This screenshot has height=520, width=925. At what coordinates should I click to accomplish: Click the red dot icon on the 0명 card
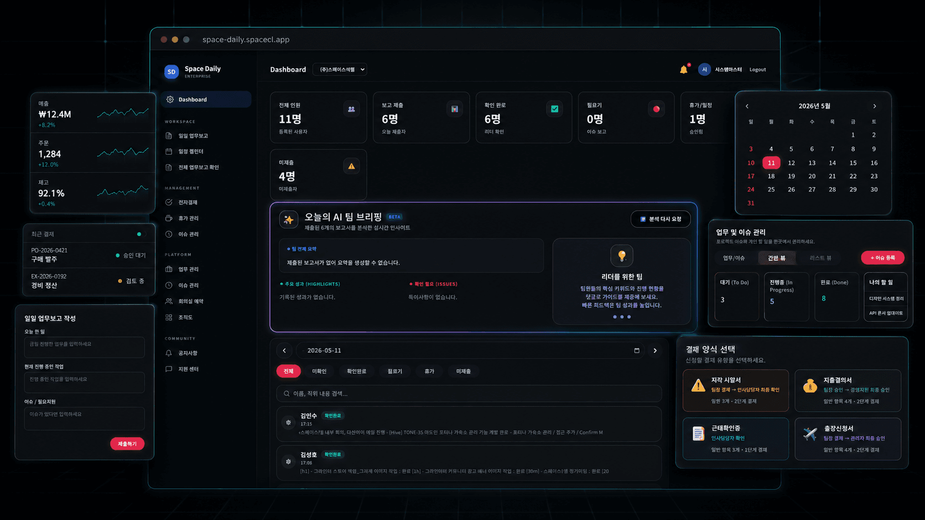656,109
